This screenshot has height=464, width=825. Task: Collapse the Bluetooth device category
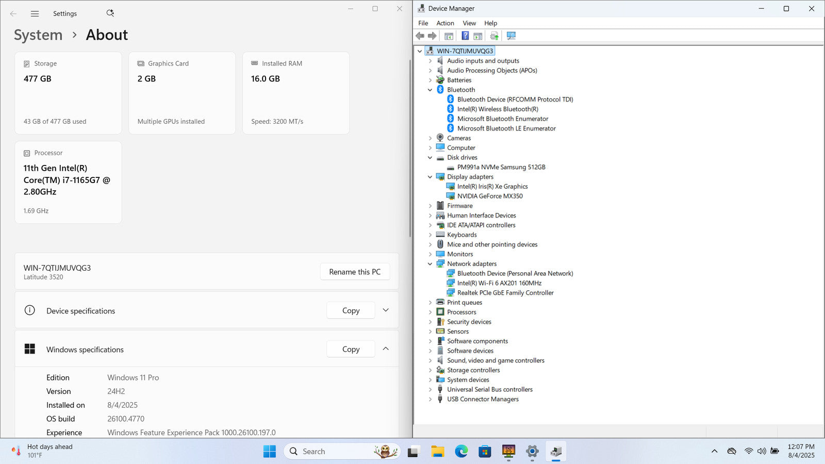click(430, 90)
